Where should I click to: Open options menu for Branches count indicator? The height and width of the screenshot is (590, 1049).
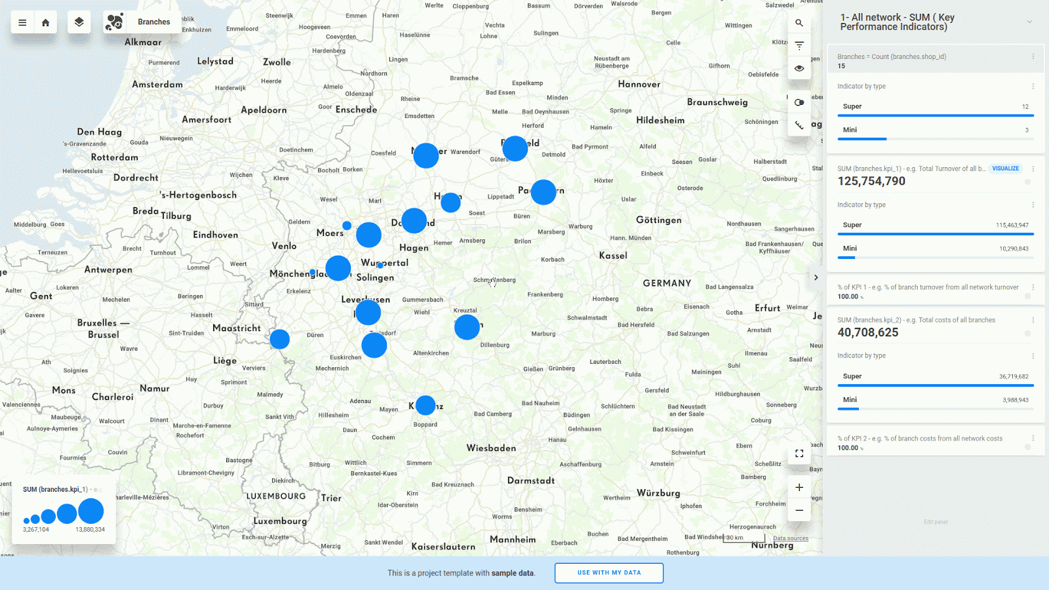(1033, 56)
